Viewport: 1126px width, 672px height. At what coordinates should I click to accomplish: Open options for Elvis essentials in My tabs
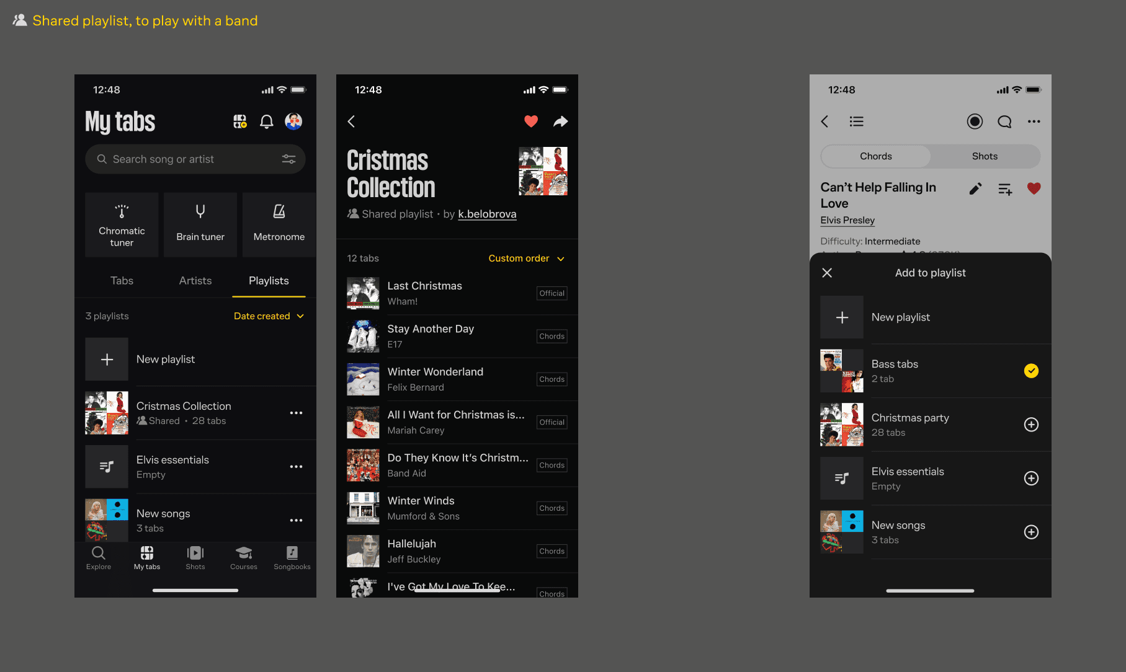tap(297, 467)
